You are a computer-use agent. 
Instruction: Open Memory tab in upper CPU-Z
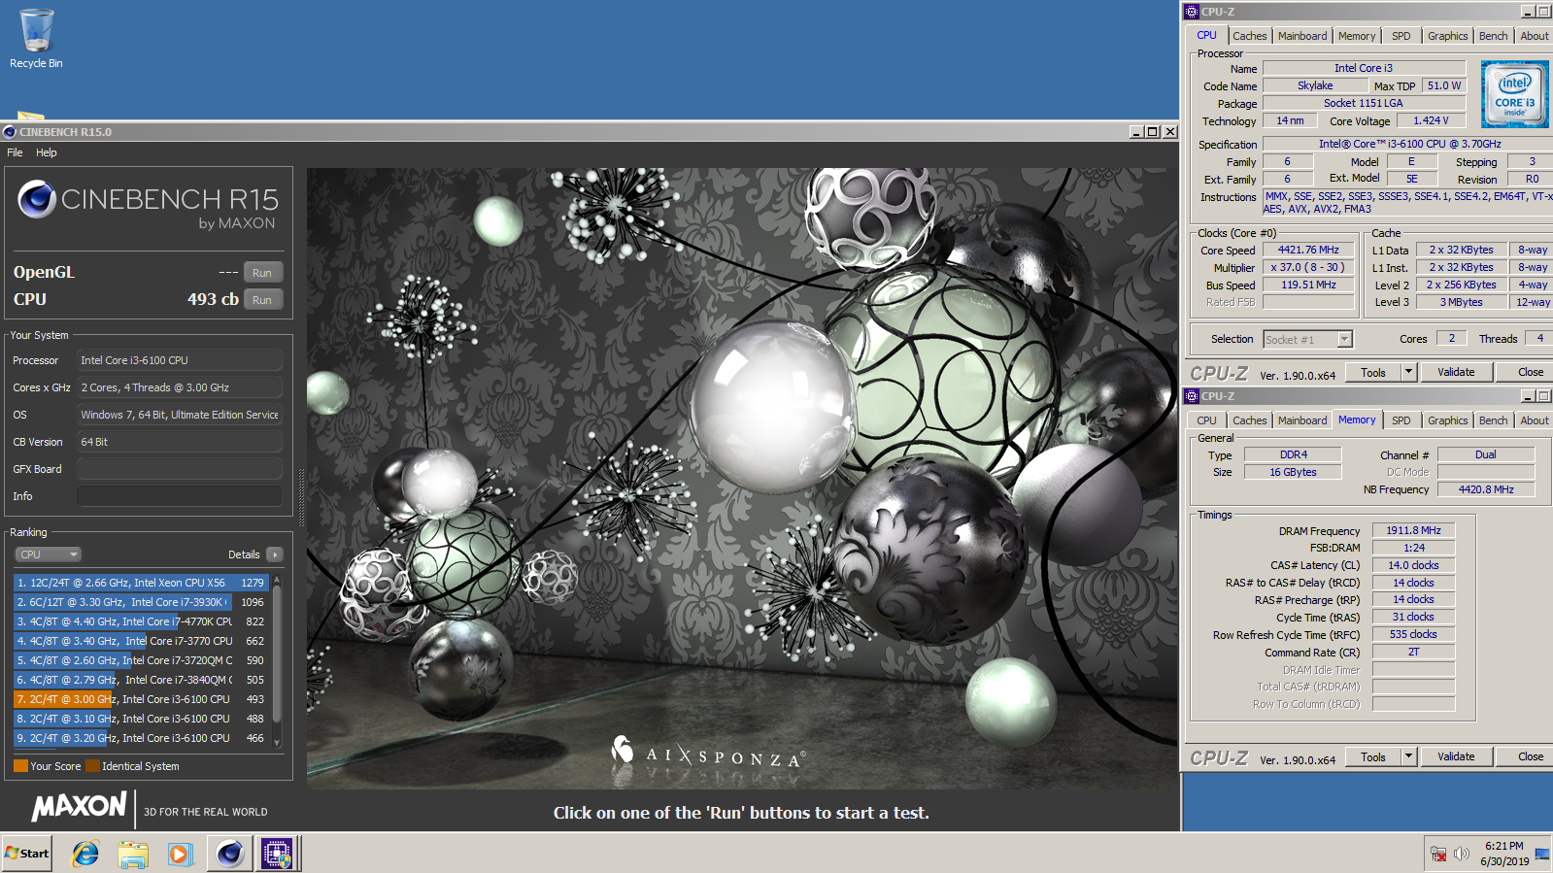click(1357, 36)
